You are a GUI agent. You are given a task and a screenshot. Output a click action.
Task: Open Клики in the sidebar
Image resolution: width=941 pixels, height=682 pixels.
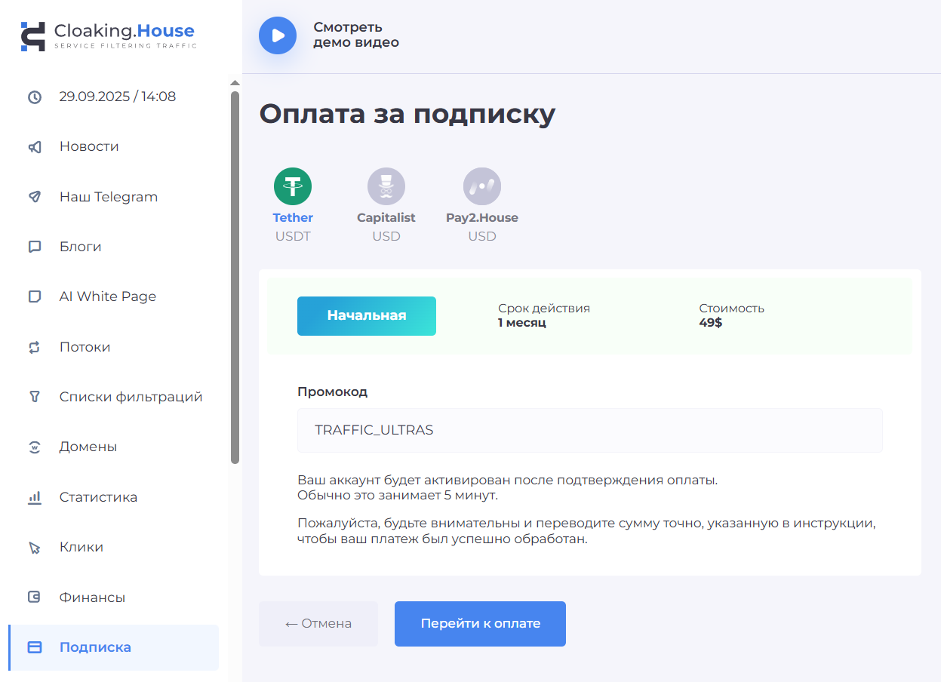pos(81,547)
